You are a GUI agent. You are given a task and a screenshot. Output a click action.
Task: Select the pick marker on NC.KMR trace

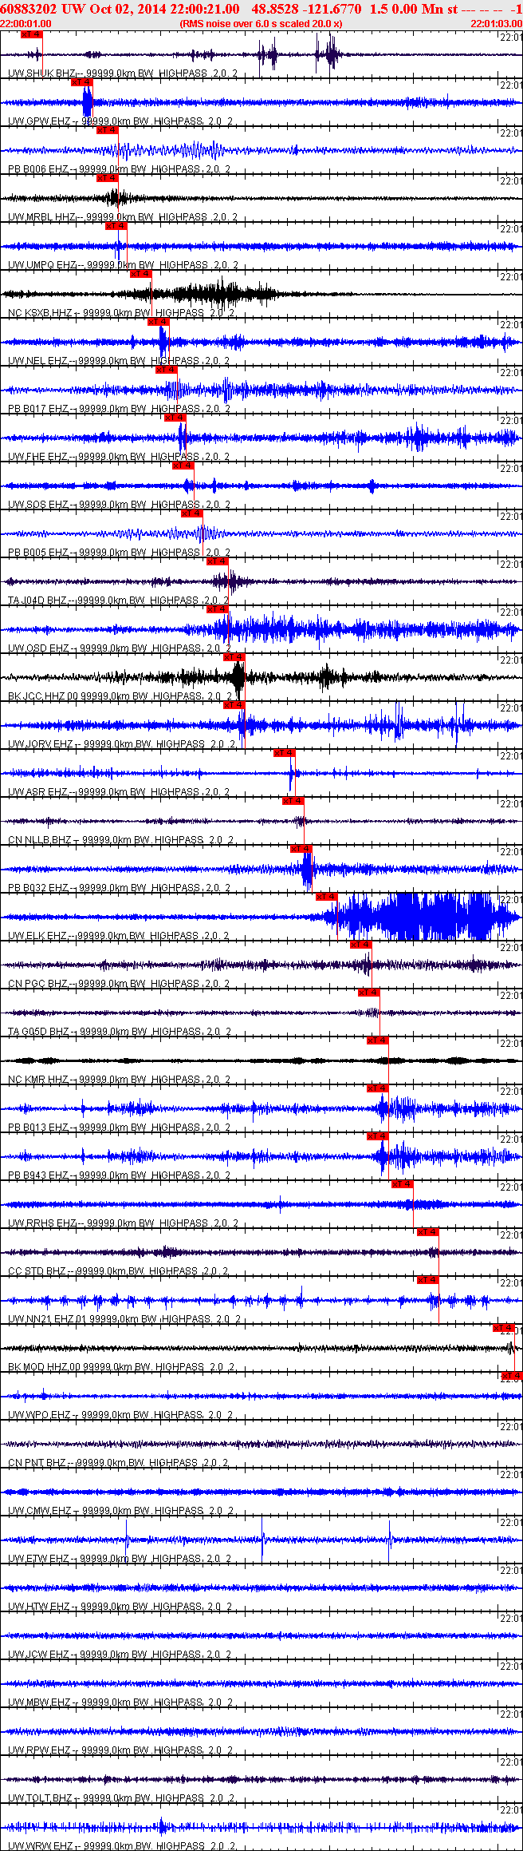[x=377, y=1040]
